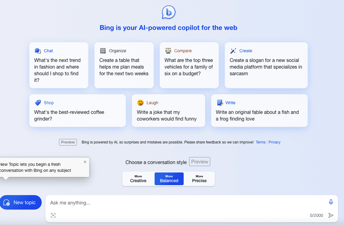Viewport: 344px width, 225px height.
Task: Choose the meal plan table suggestion
Action: click(x=124, y=65)
